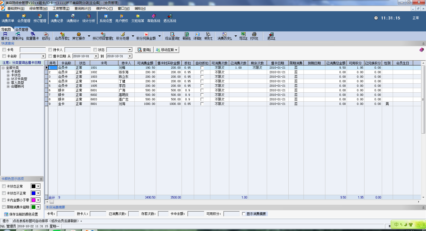Open 消费历史 tool
Viewport: 426px width, 231px height.
click(x=225, y=36)
